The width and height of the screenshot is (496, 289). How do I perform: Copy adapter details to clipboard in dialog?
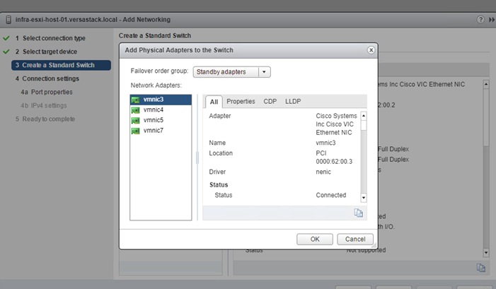click(359, 213)
